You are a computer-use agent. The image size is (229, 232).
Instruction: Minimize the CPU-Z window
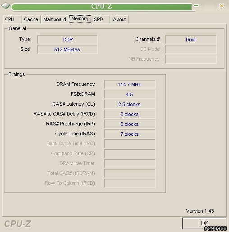[196, 6]
